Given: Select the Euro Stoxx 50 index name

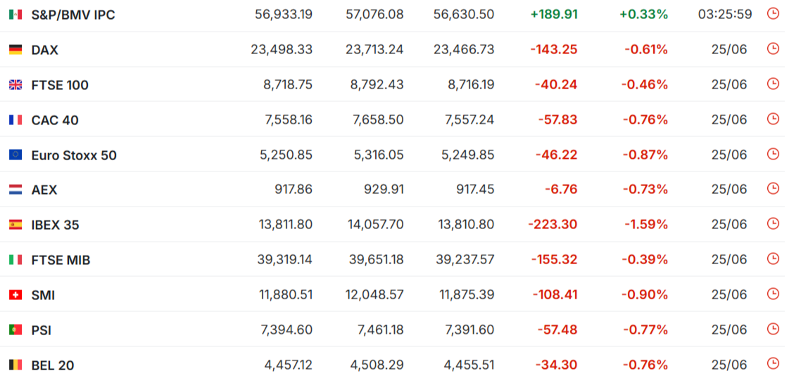Looking at the screenshot, I should point(74,155).
